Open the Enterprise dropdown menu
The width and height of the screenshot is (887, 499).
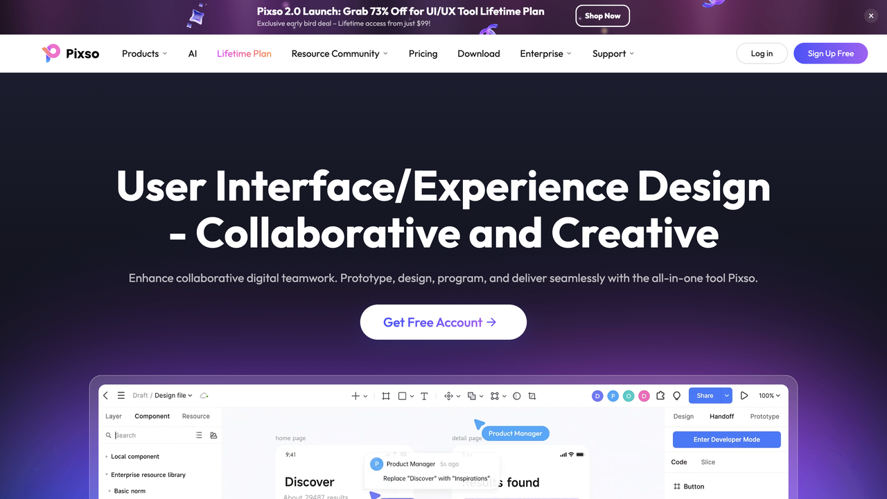[546, 53]
